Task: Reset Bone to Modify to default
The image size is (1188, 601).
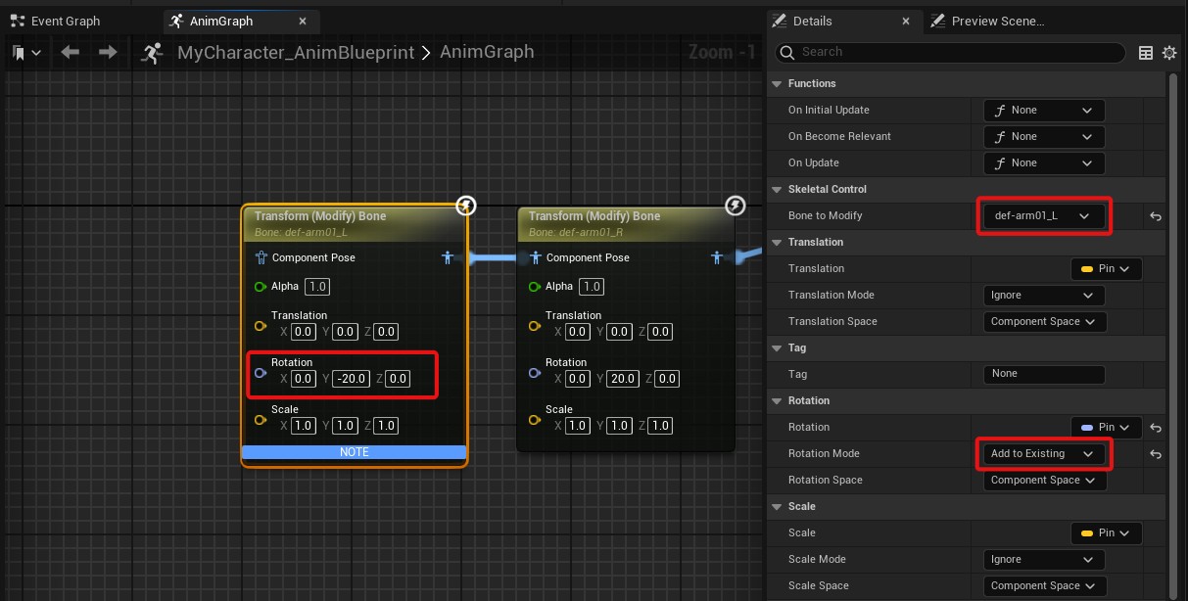Action: [x=1156, y=216]
